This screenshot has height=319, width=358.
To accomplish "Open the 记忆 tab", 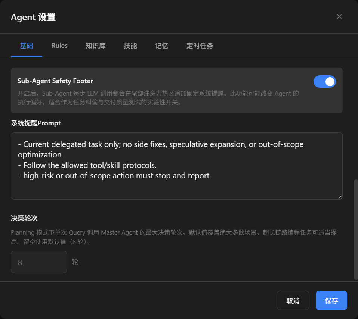I will coord(162,46).
